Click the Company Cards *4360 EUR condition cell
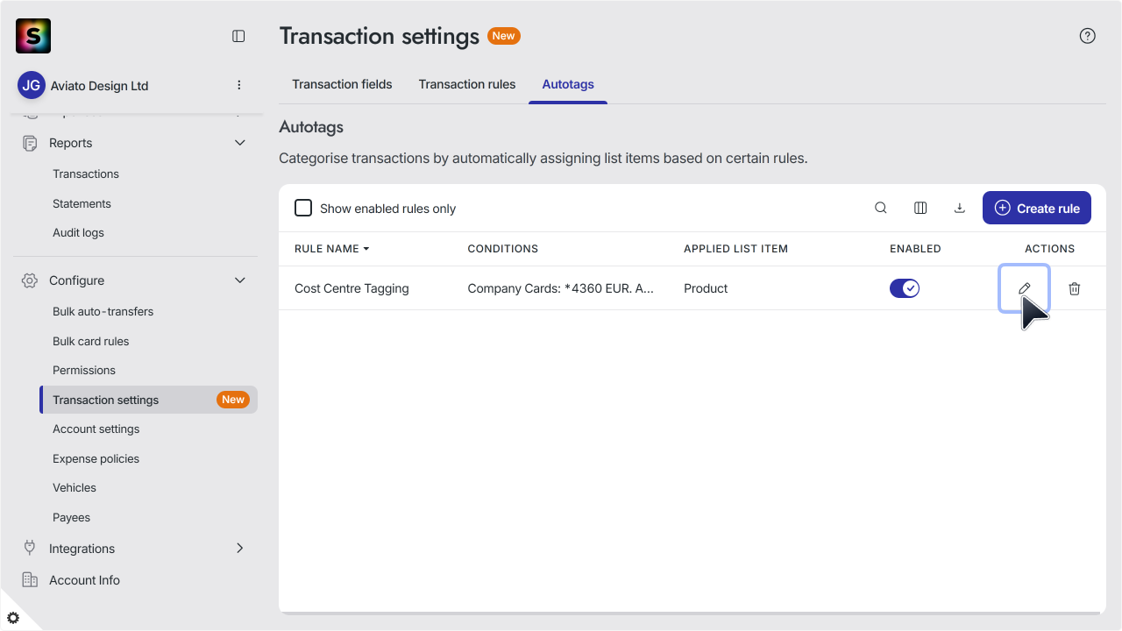The width and height of the screenshot is (1122, 631). (x=561, y=288)
